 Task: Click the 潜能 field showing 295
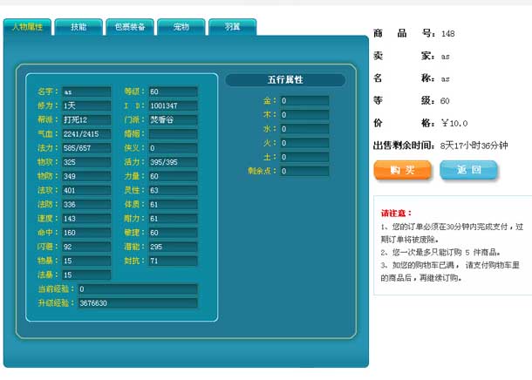(173, 247)
